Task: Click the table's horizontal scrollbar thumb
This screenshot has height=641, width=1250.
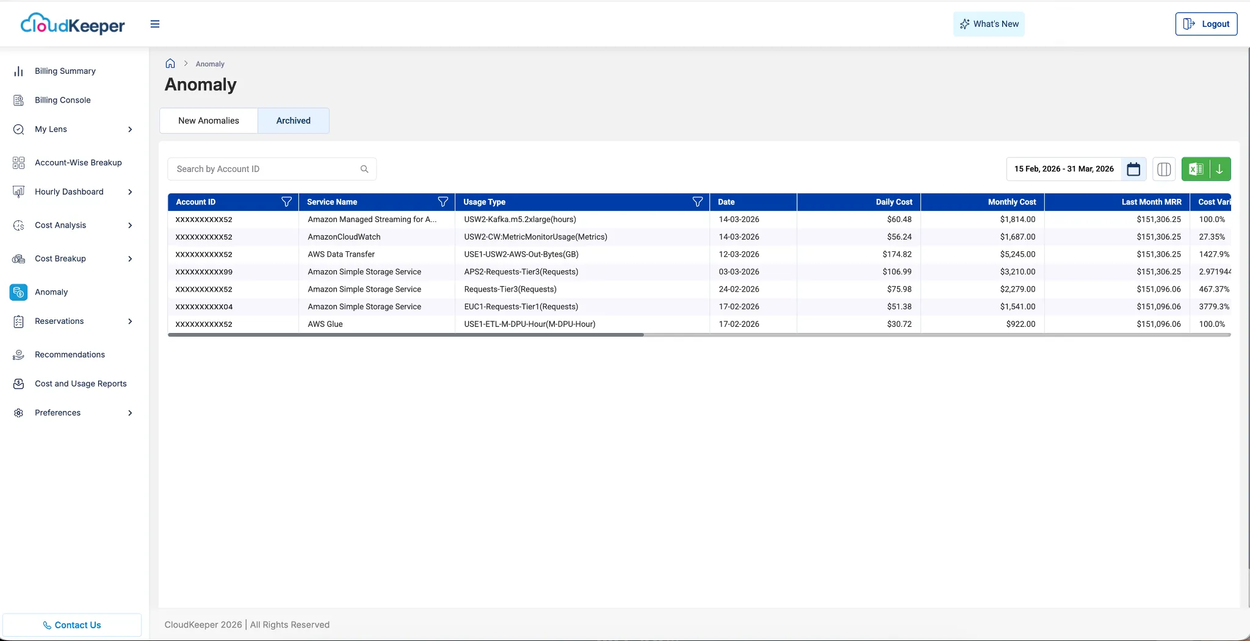Action: [406, 335]
